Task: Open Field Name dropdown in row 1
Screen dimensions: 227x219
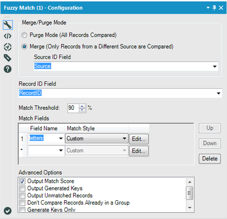Action: pyautogui.click(x=61, y=139)
